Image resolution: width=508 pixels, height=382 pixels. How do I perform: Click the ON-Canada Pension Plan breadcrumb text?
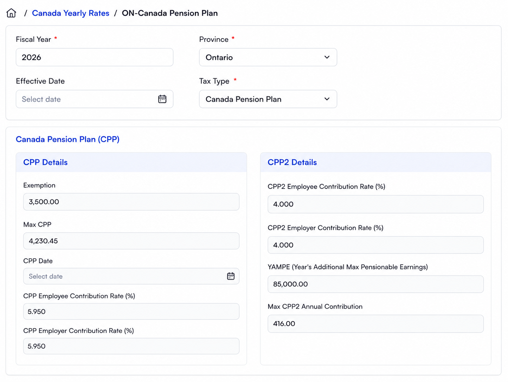pos(170,13)
